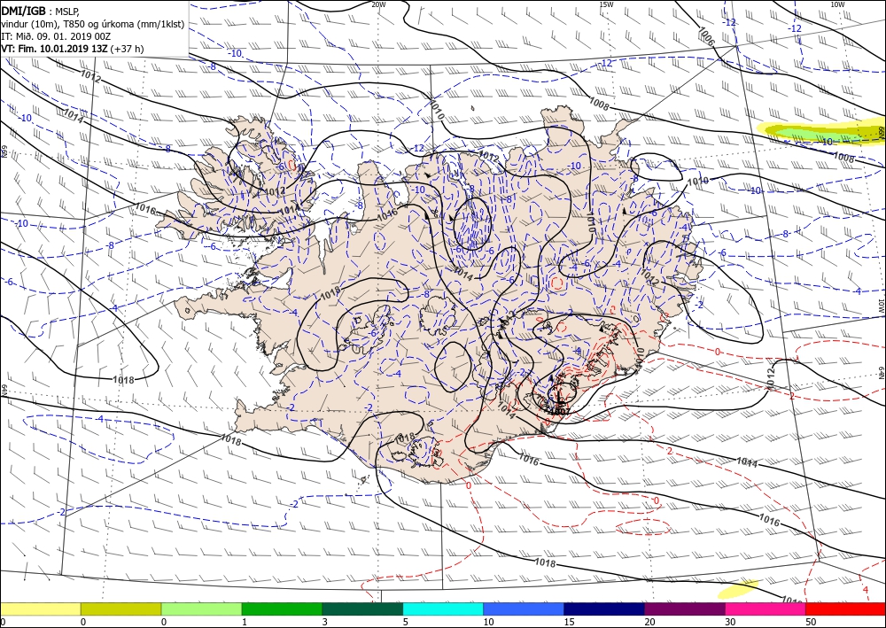Click the yellow precipitation patch near bottom right

pos(737,589)
